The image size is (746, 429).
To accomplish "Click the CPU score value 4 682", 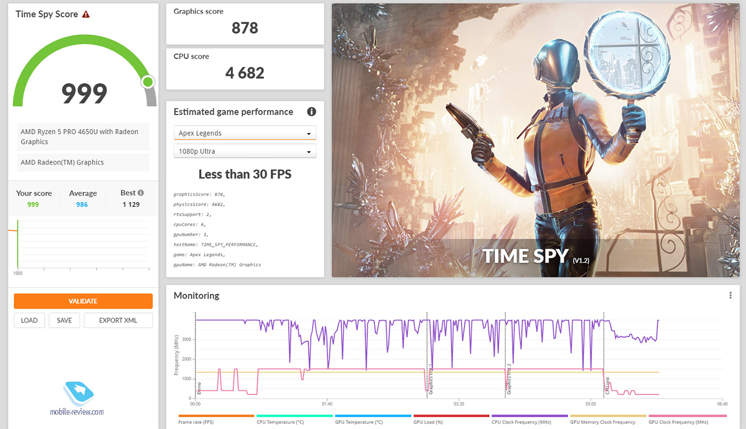I will (x=245, y=73).
